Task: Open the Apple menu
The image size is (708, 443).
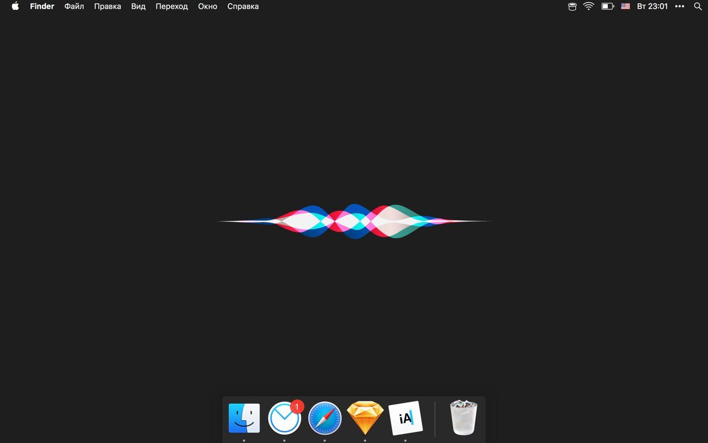Action: (15, 7)
